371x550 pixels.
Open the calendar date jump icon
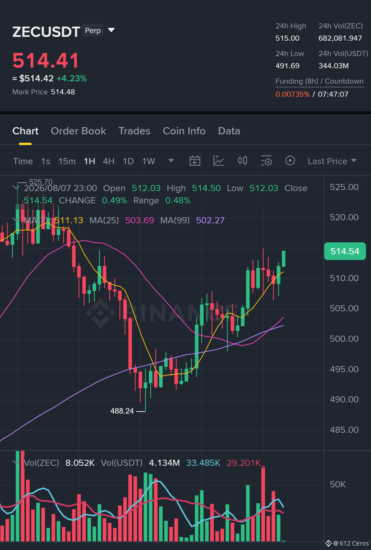pos(195,161)
